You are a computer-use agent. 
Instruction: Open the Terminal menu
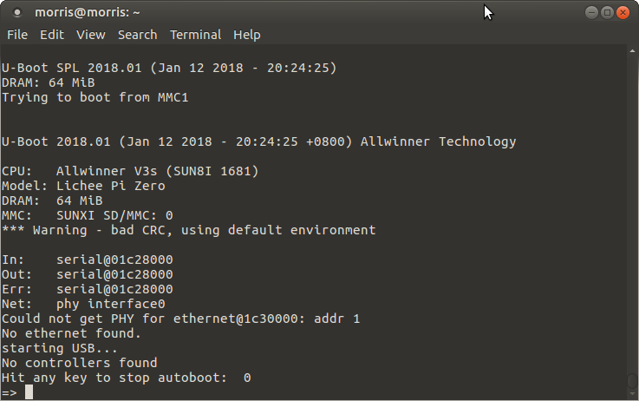pos(195,35)
